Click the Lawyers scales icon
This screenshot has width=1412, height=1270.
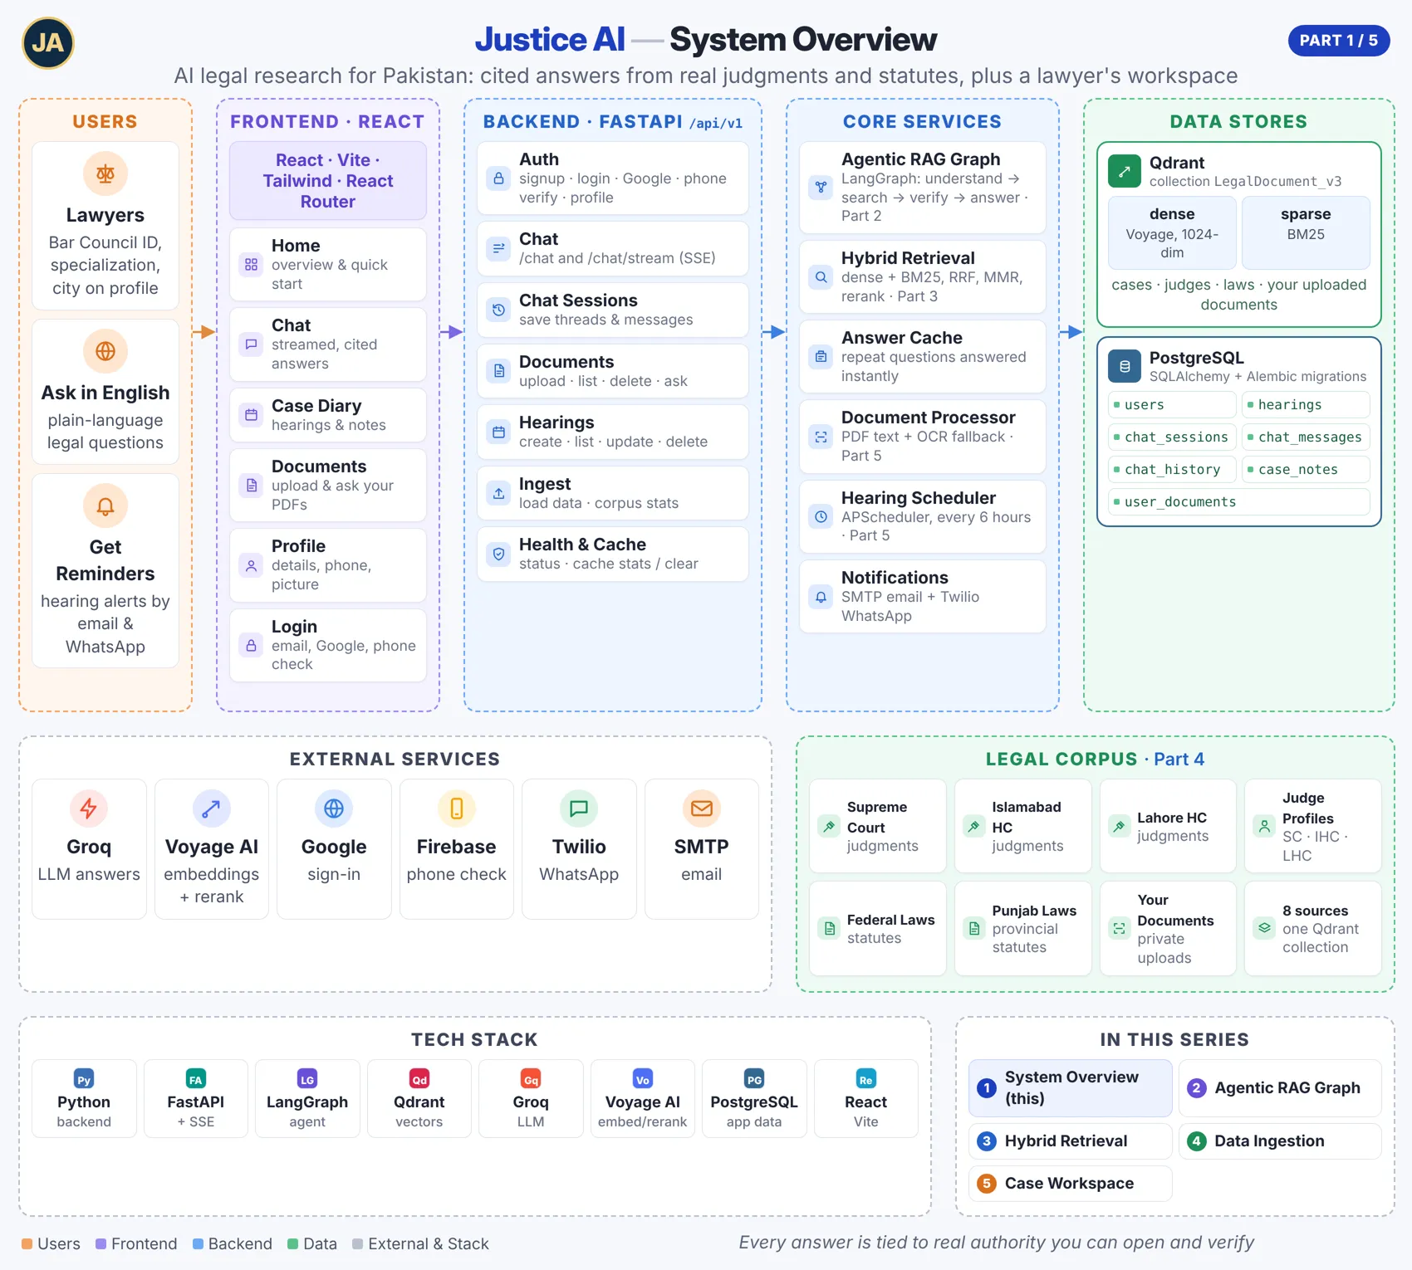tap(105, 173)
